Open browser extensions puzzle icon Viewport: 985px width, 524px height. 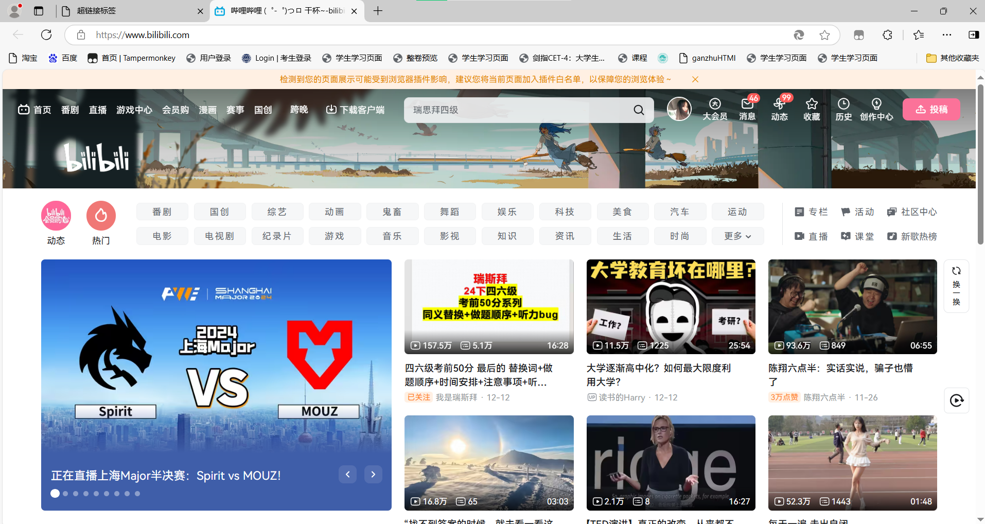[887, 34]
